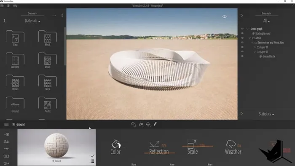Open the Wood materials folder
Screen dimensions: 295x166
click(47, 60)
